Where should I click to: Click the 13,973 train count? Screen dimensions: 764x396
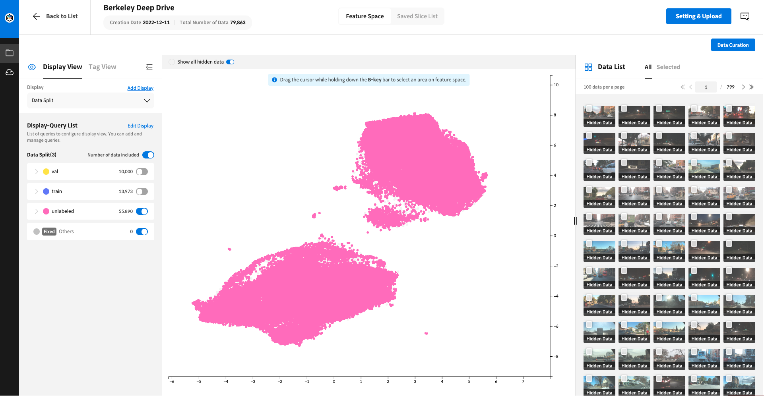pos(126,191)
